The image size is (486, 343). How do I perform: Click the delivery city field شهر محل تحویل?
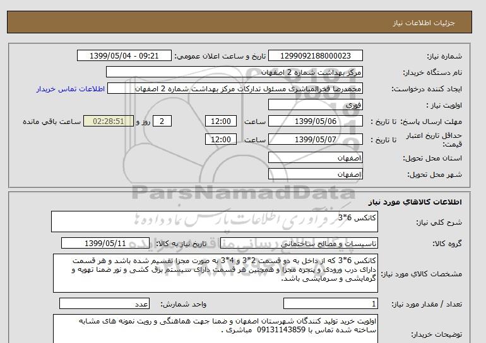pos(315,174)
